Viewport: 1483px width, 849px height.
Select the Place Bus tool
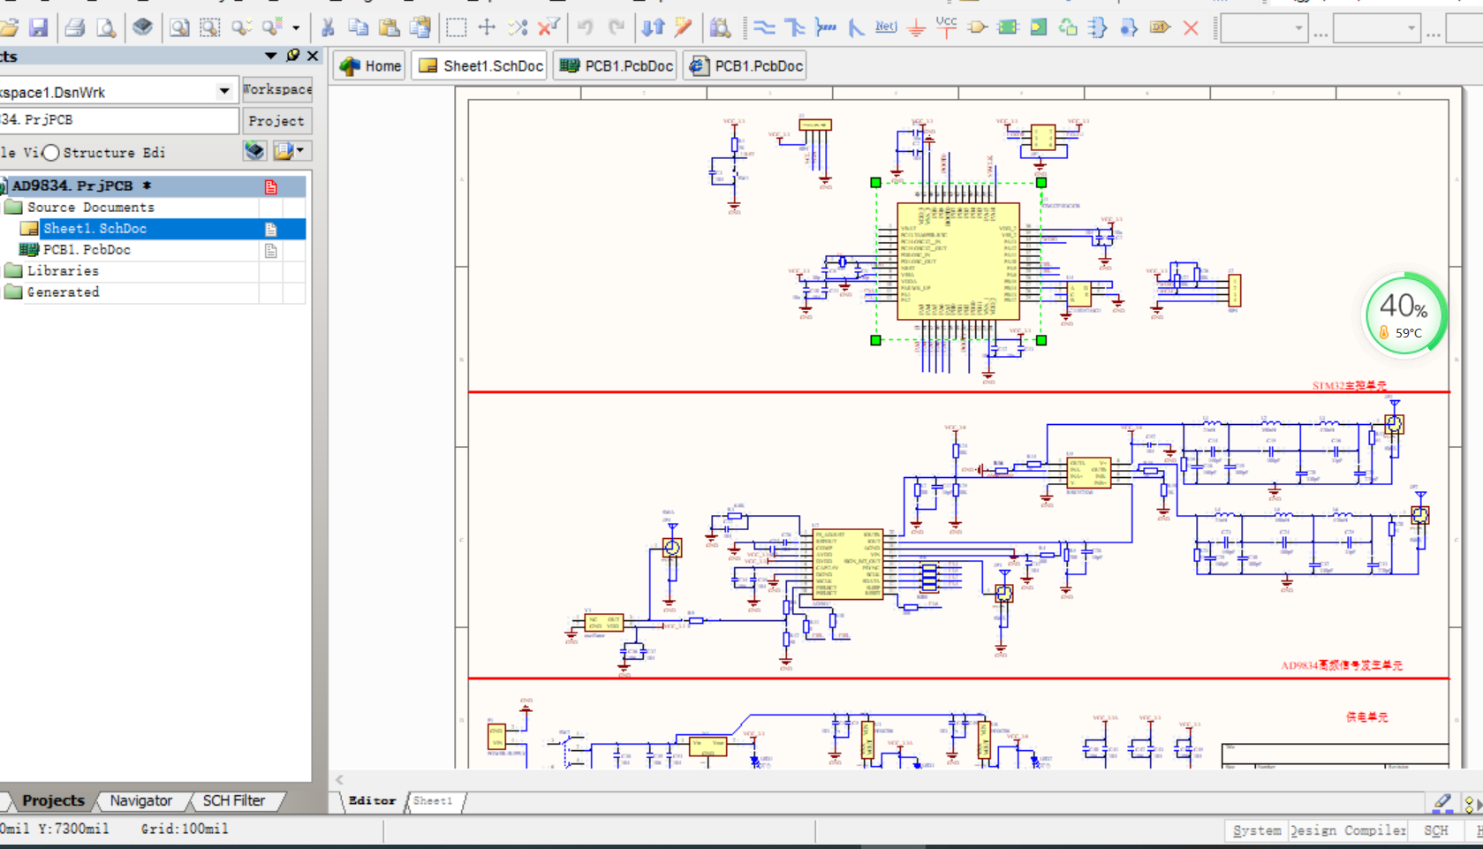pos(795,27)
